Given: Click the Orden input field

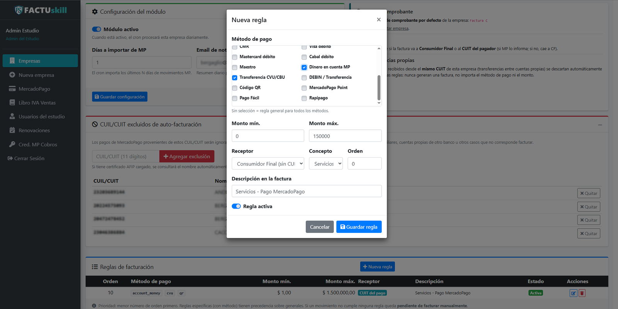Looking at the screenshot, I should [x=365, y=164].
